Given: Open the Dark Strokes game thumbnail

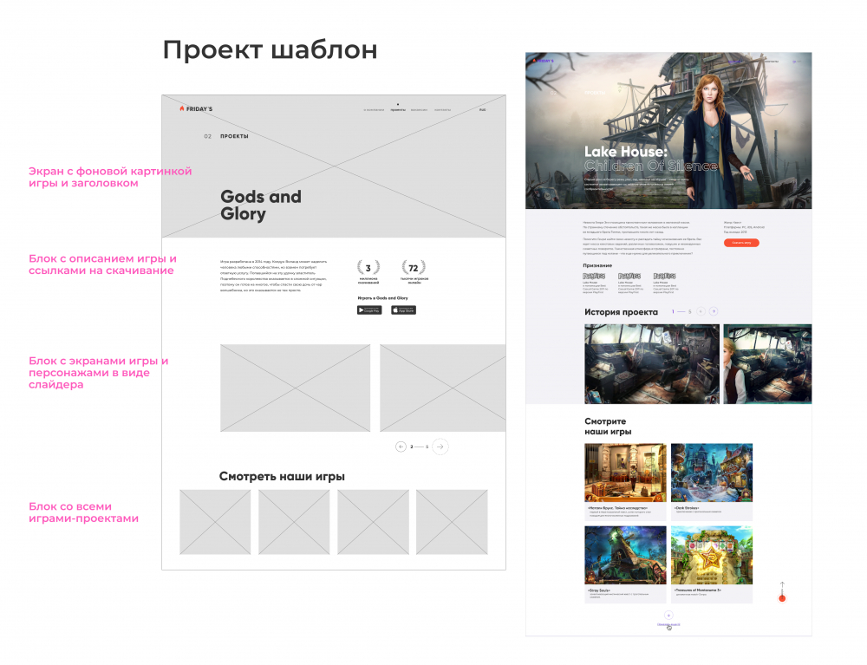Looking at the screenshot, I should (712, 473).
